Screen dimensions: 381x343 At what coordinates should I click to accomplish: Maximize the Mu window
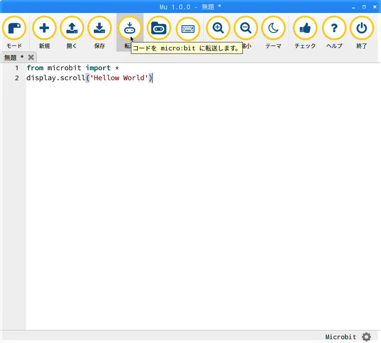pyautogui.click(x=364, y=7)
